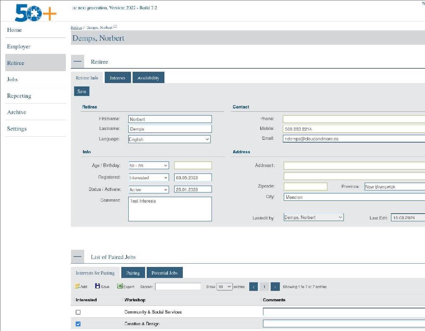Viewport: 425px width, 331px height.
Task: Switch to the Interests tab
Action: (118, 78)
